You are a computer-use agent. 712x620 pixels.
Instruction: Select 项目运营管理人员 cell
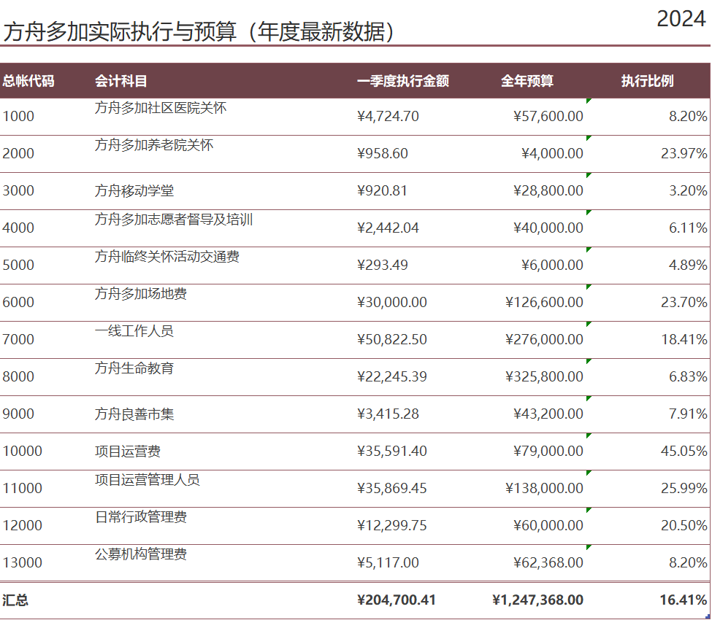(x=147, y=480)
